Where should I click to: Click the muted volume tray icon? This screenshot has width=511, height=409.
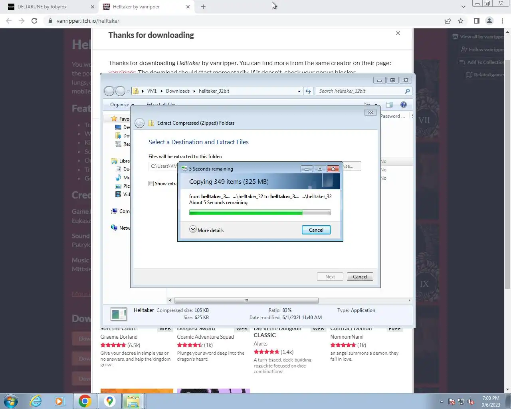point(471,401)
